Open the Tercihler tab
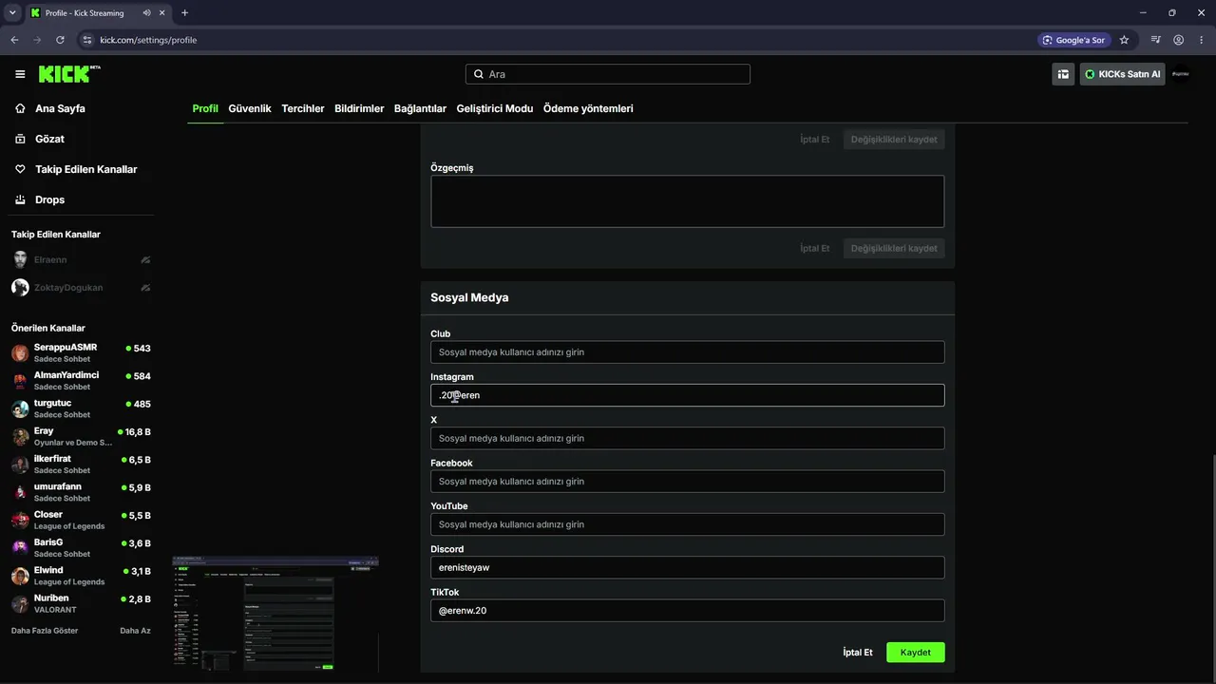Viewport: 1216px width, 684px height. click(x=303, y=108)
